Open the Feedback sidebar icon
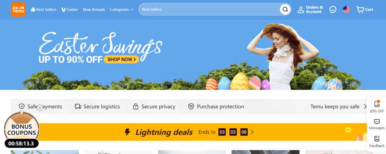Viewport: 386px width, 154px height. [x=377, y=142]
